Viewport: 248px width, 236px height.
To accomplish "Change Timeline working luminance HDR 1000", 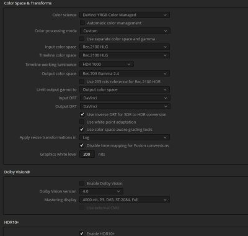I will (107, 64).
